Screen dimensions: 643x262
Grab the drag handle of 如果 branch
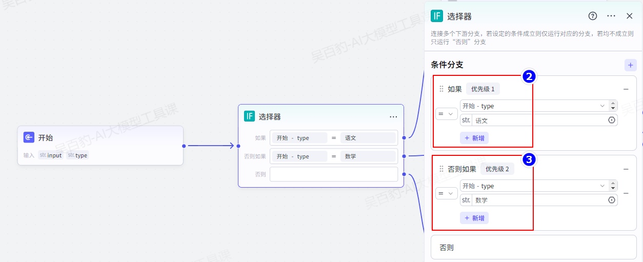point(441,89)
